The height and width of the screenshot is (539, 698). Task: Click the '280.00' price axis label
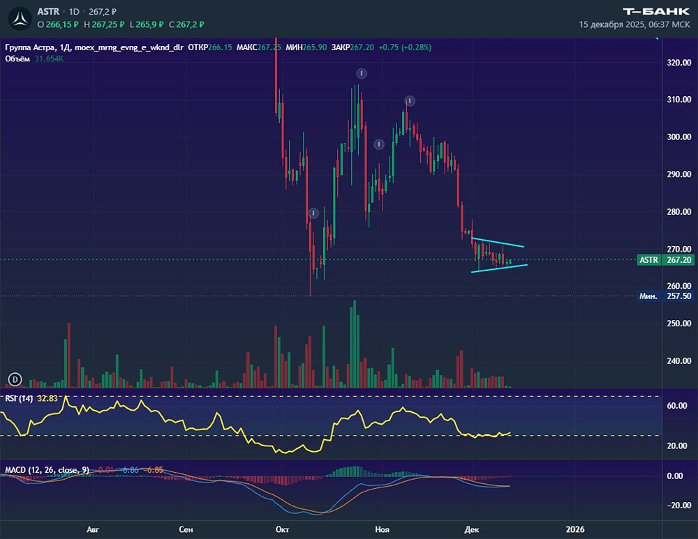tap(679, 212)
